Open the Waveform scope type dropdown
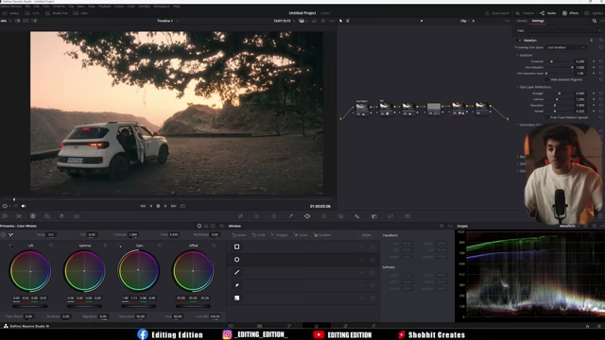This screenshot has height=340, width=605. point(569,226)
